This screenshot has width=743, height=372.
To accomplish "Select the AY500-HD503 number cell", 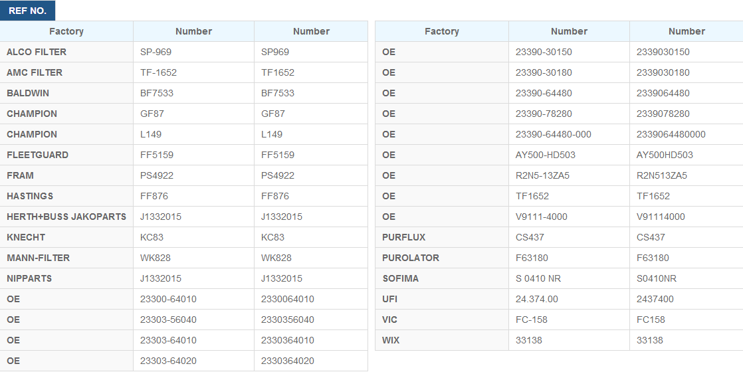I will click(x=569, y=155).
